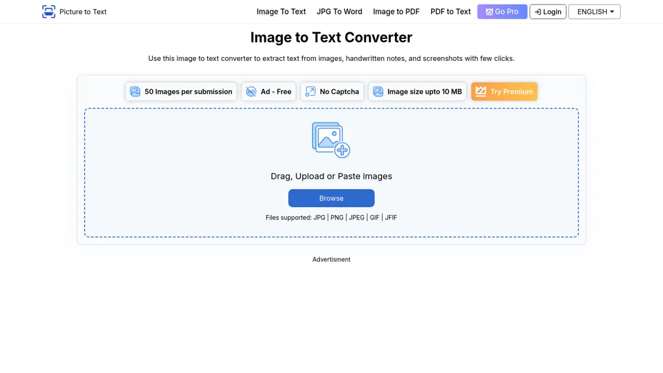Image resolution: width=663 pixels, height=373 pixels.
Task: Click the add-image icon in upload area
Action: pos(331,140)
